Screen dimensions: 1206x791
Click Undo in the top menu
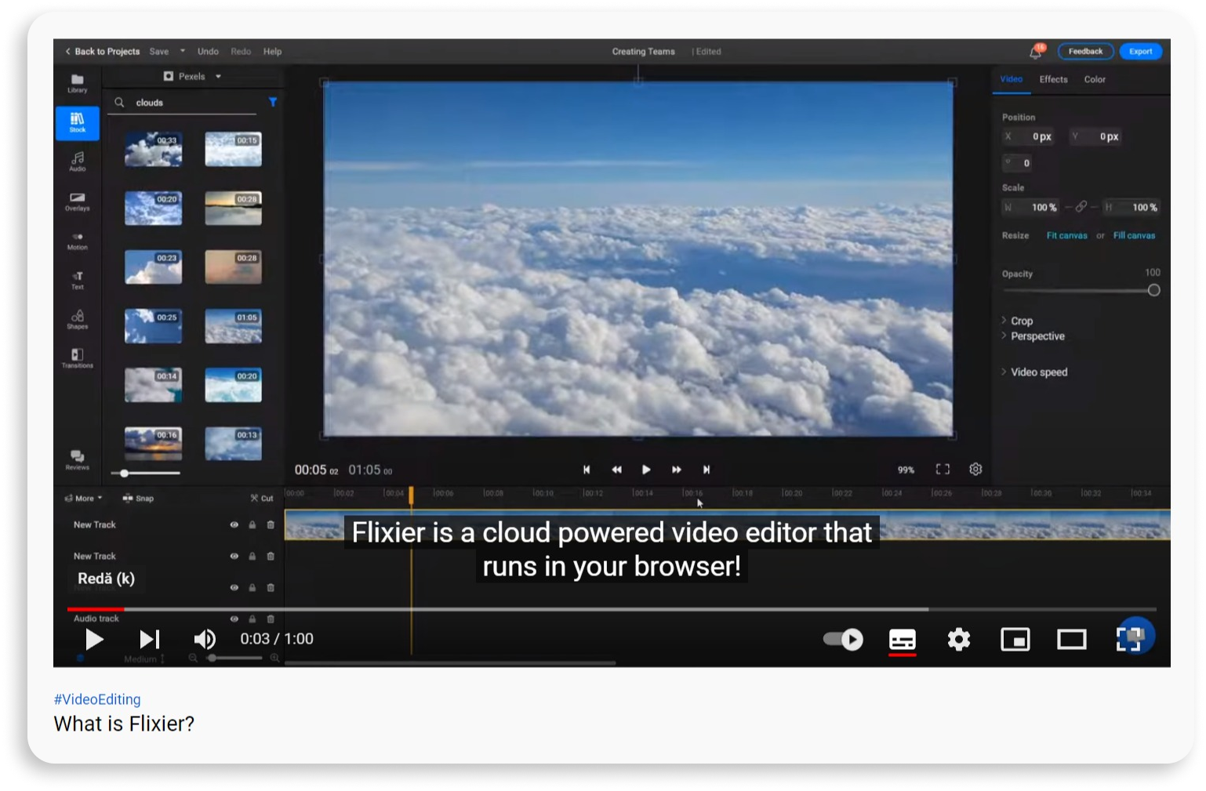208,52
